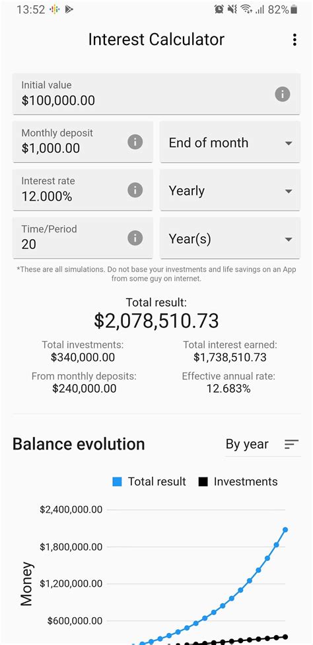Expand the Yearly rate period dropdown
This screenshot has width=313, height=645.
230,190
